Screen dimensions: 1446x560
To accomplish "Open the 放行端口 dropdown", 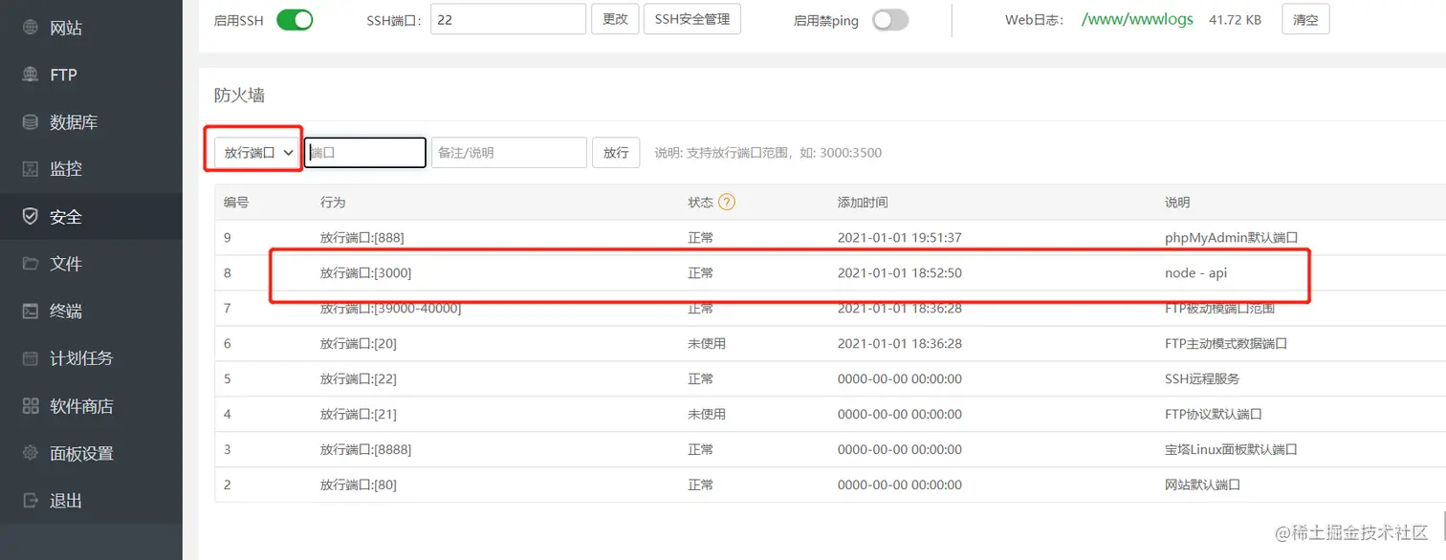I will 255,152.
